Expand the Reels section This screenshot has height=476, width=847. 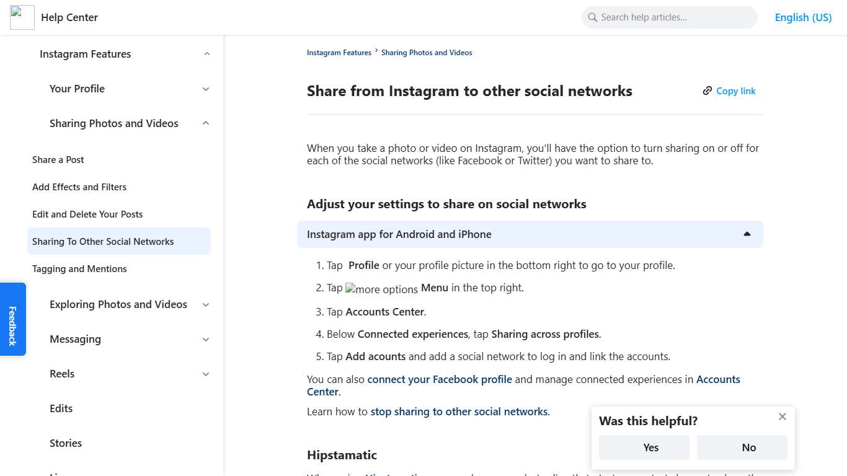(206, 374)
